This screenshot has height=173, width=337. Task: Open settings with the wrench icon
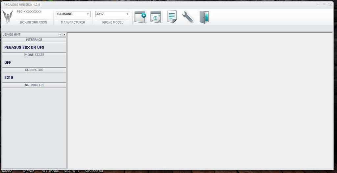pos(188,17)
